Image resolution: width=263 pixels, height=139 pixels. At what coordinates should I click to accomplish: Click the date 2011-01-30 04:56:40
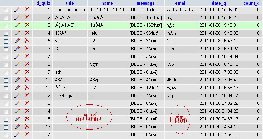point(219,135)
